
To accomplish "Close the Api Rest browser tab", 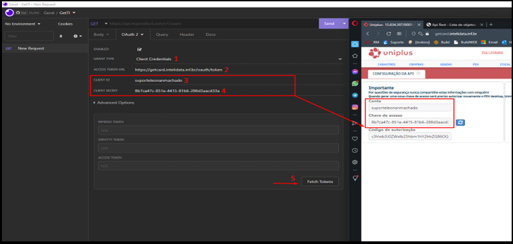I will pos(481,25).
